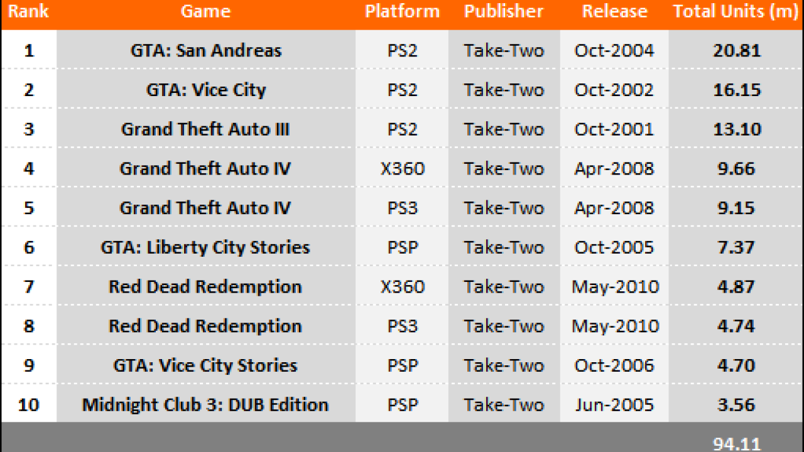
Task: Click rank number 10 cell
Action: tap(29, 405)
